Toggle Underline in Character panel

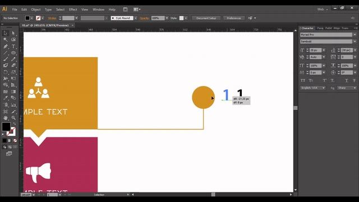pyautogui.click(x=347, y=80)
